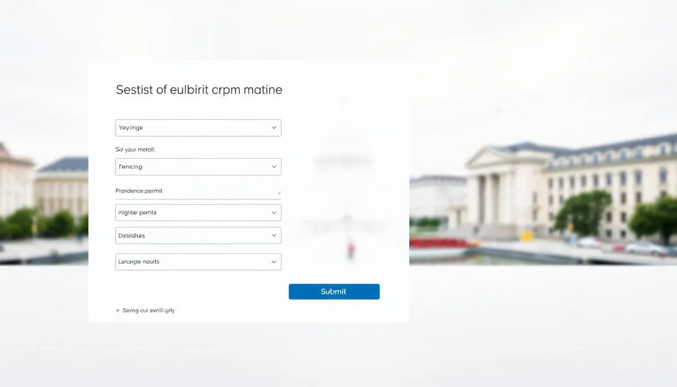
Task: Expand the Dstsidites dropdown list
Action: click(x=198, y=236)
